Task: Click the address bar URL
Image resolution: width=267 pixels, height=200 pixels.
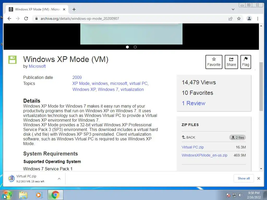Action: [x=80, y=18]
